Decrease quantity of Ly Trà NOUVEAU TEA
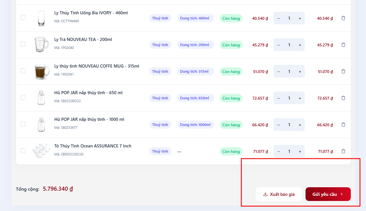The width and height of the screenshot is (366, 211). click(279, 45)
